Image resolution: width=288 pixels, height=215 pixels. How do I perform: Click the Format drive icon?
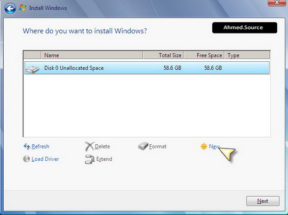[x=143, y=146]
